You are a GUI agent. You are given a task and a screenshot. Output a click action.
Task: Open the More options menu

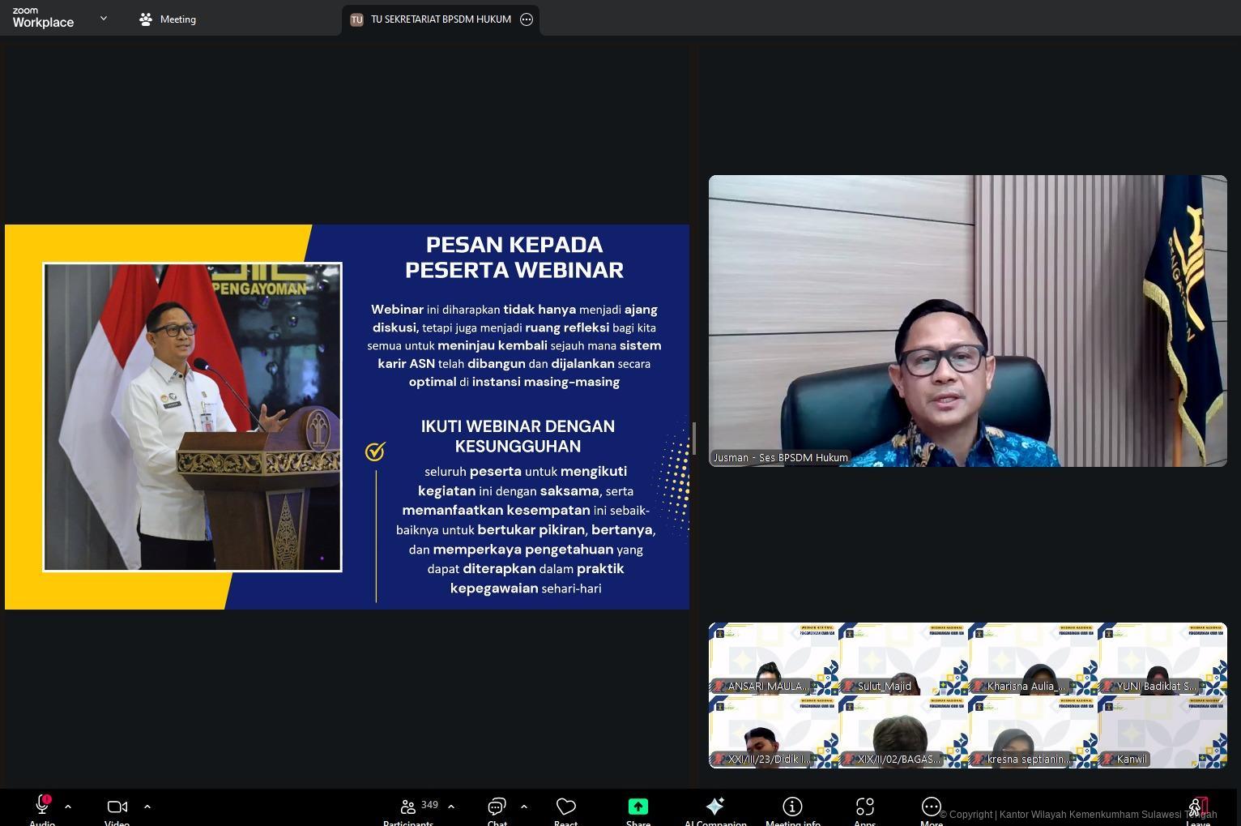pos(931,807)
